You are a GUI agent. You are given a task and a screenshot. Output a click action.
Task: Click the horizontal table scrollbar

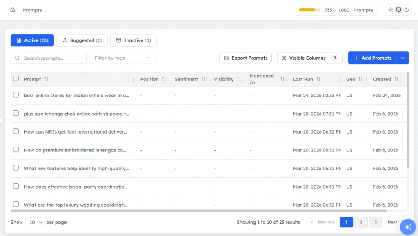click(199, 211)
